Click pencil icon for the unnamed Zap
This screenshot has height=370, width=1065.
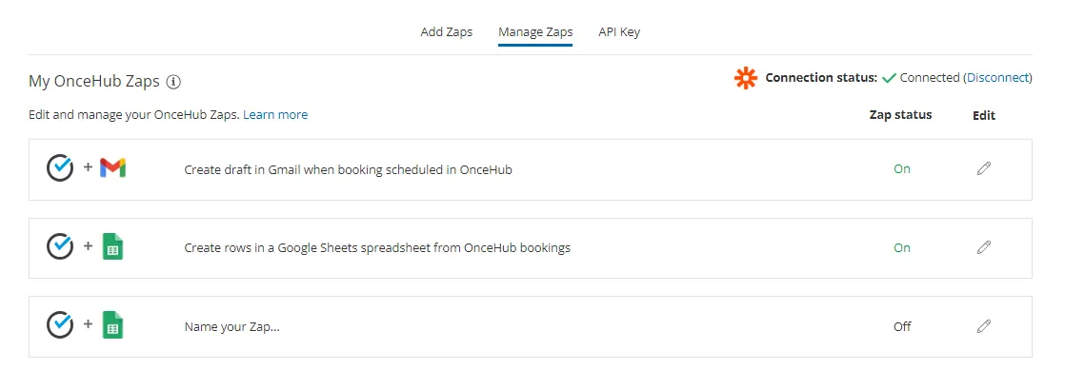[983, 326]
